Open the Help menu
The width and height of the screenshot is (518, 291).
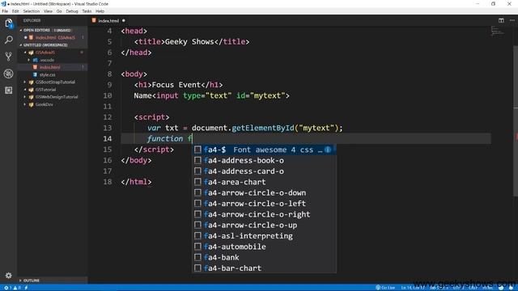pyautogui.click(x=100, y=11)
